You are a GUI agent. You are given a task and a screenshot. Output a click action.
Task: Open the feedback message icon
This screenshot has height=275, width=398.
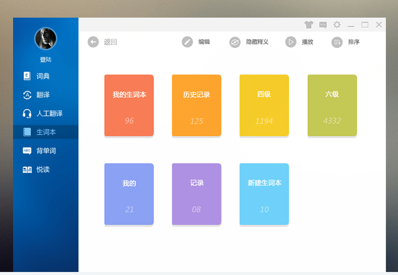[x=323, y=25]
